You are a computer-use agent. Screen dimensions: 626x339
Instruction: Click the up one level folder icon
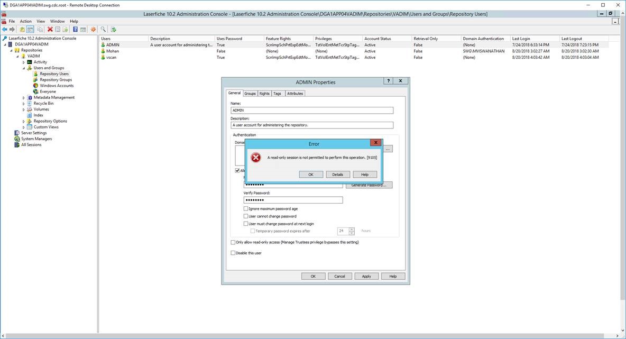[22, 30]
